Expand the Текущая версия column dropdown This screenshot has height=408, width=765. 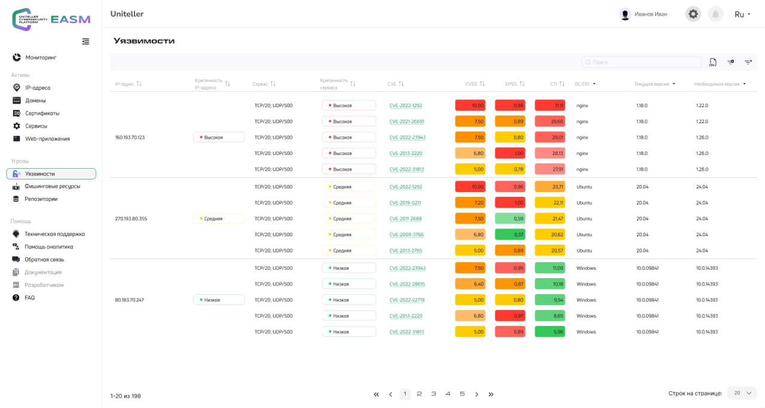point(674,84)
